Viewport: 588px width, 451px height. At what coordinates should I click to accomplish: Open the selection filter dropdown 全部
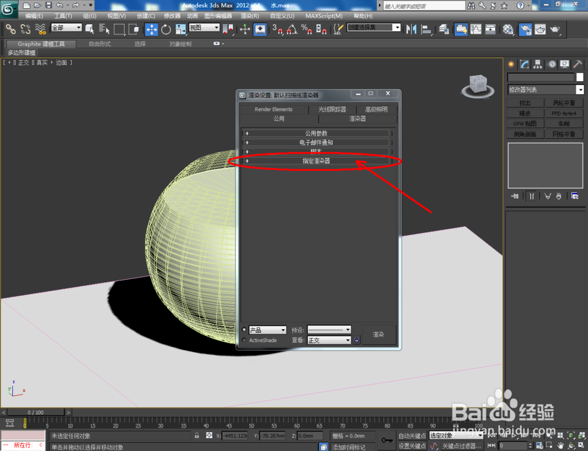tap(66, 28)
